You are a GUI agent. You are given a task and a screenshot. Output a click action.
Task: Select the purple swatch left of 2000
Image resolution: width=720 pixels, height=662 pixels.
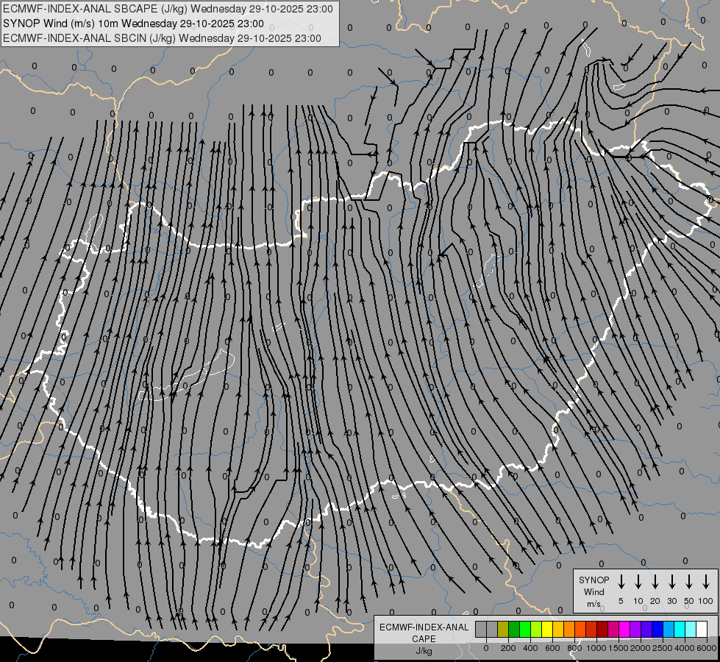coord(635,629)
